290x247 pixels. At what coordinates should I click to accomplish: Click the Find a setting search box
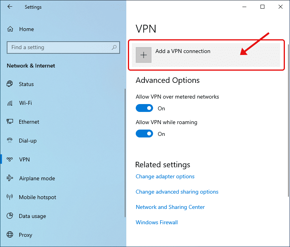point(59,48)
